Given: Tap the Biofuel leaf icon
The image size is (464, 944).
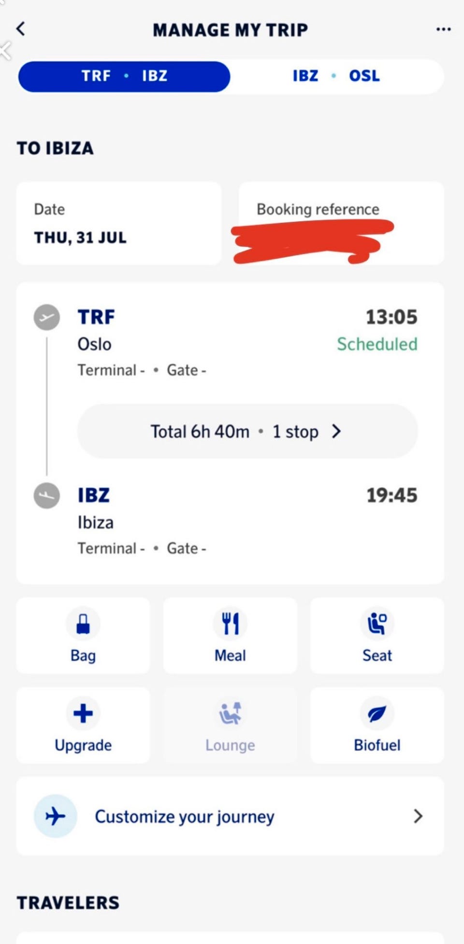Looking at the screenshot, I should coord(377,713).
